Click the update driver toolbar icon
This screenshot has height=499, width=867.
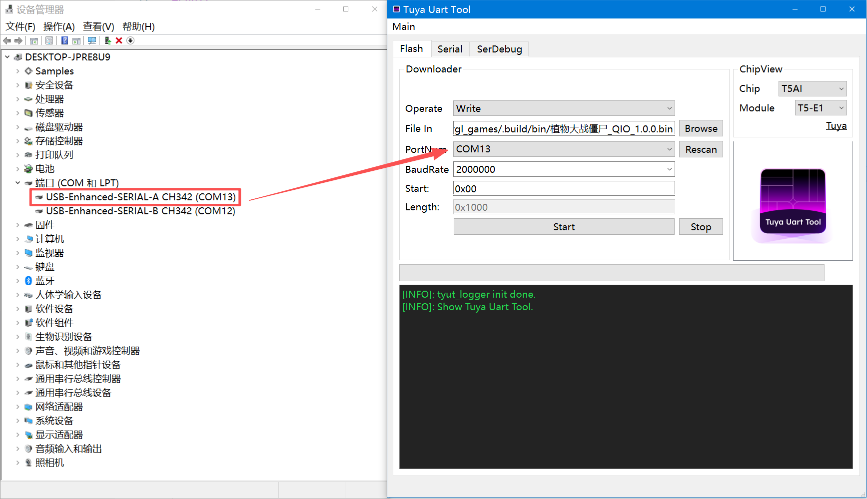tap(107, 40)
